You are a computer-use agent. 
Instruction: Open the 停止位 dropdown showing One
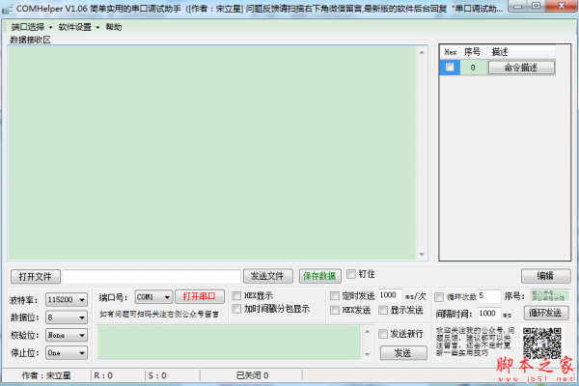pyautogui.click(x=67, y=353)
